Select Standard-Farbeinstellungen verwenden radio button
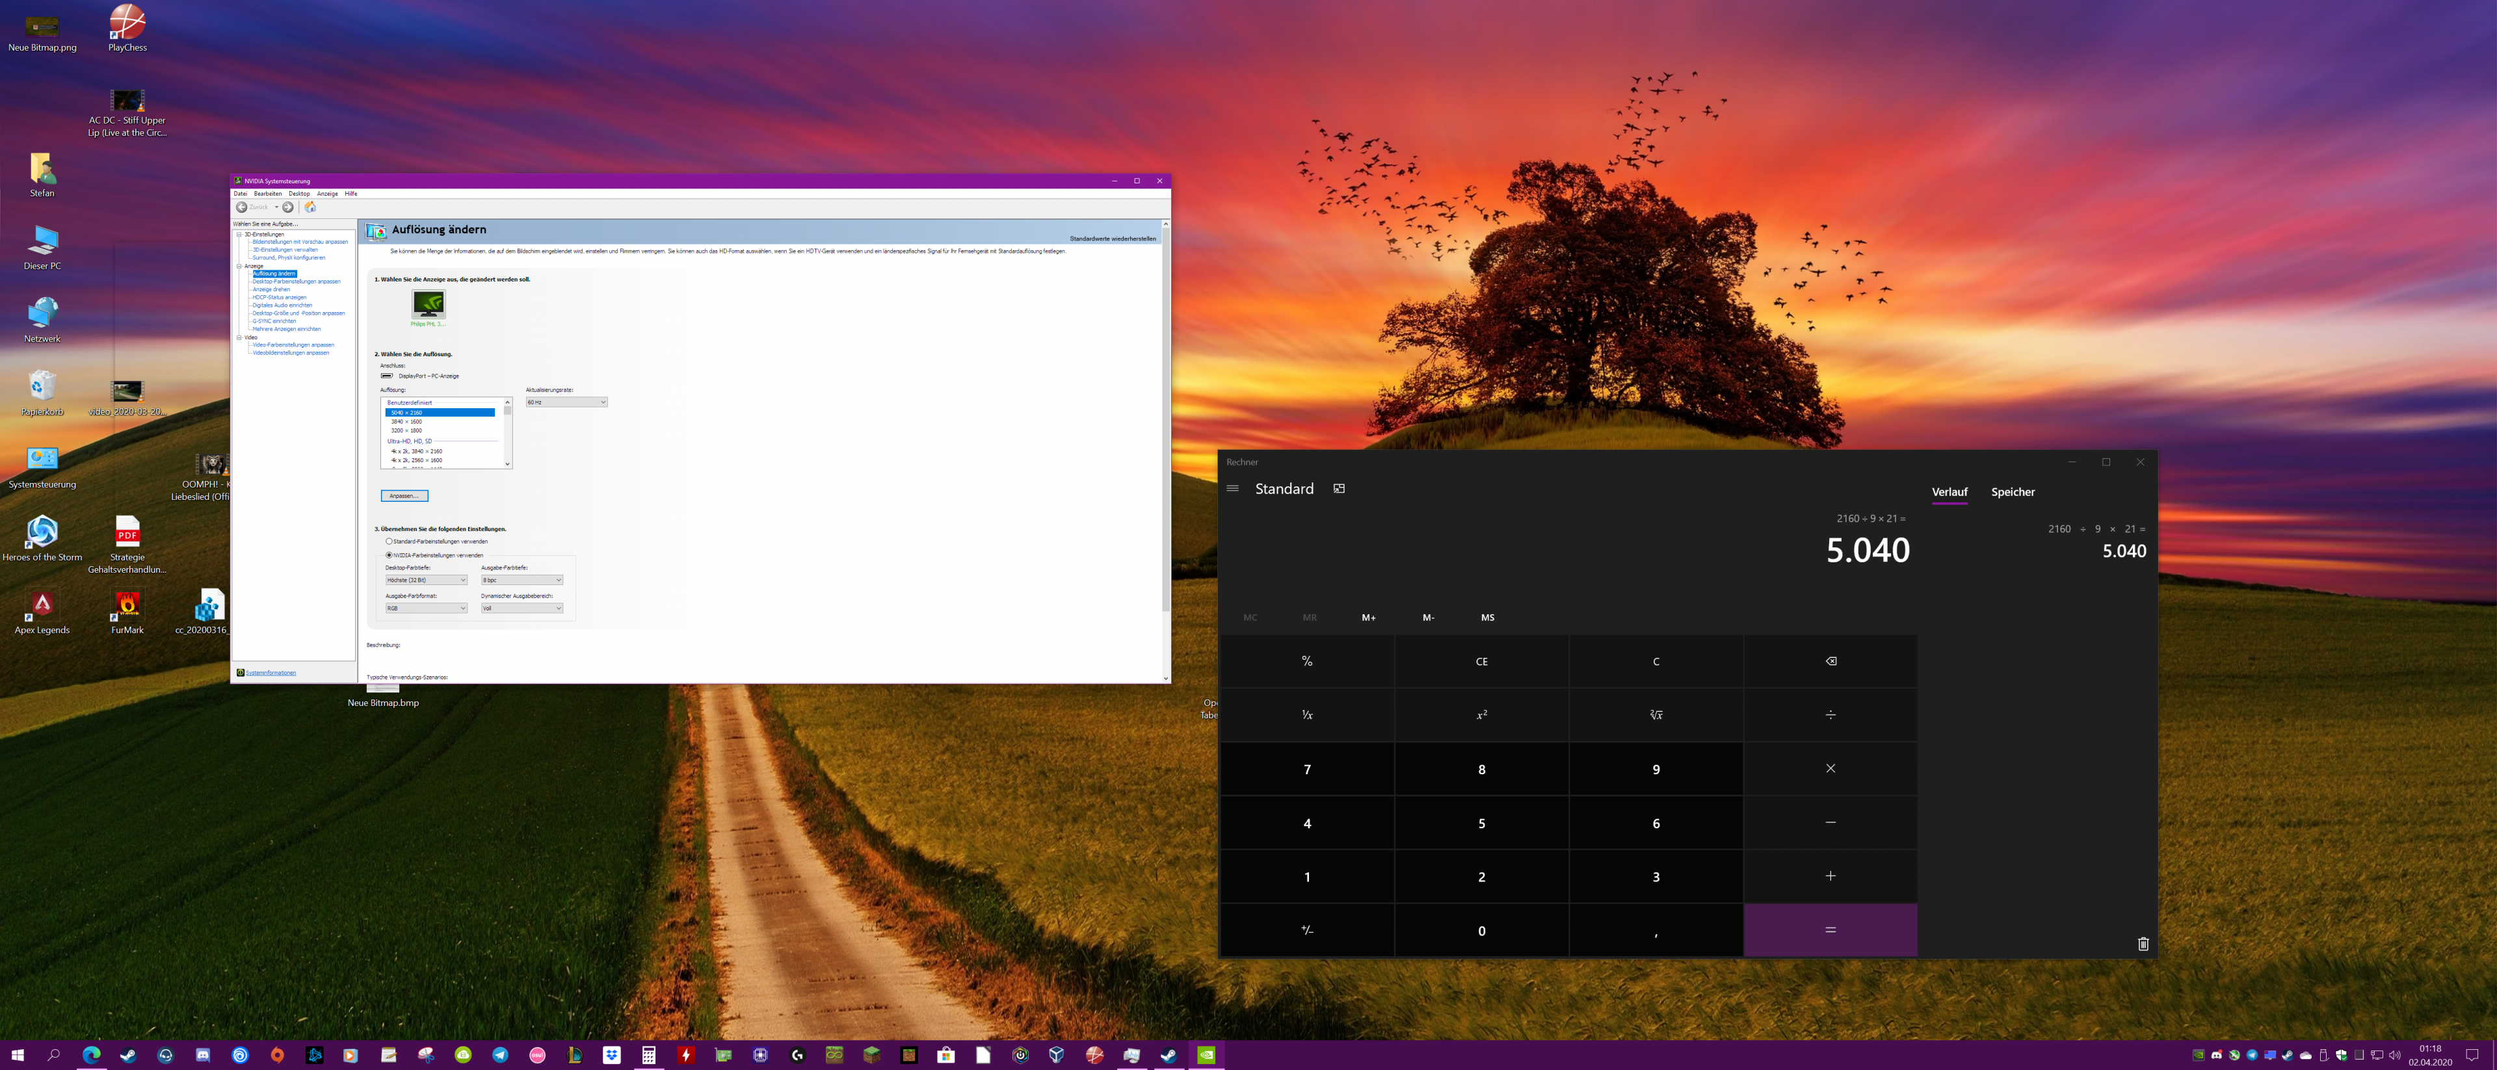Image resolution: width=2497 pixels, height=1070 pixels. coord(390,541)
